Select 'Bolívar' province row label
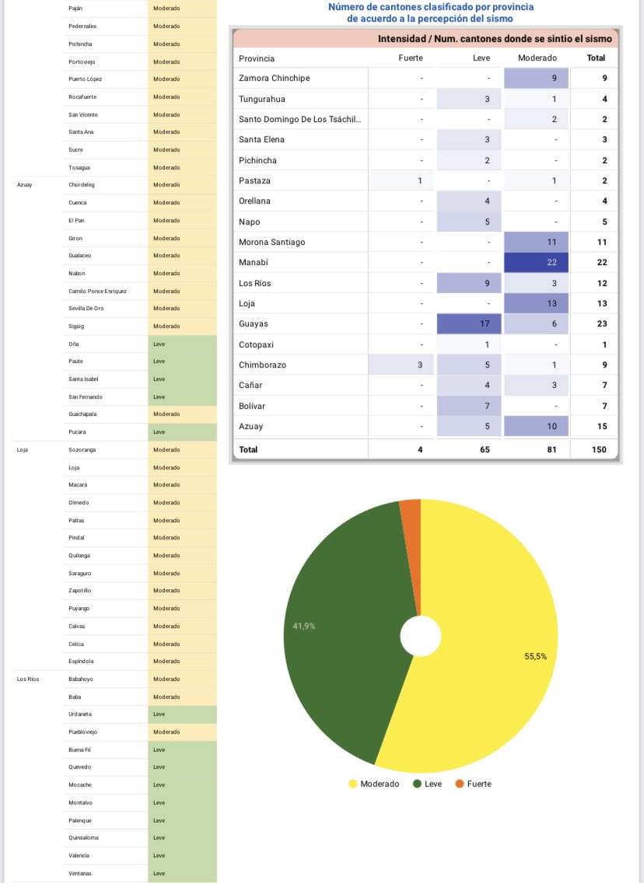 pyautogui.click(x=252, y=406)
